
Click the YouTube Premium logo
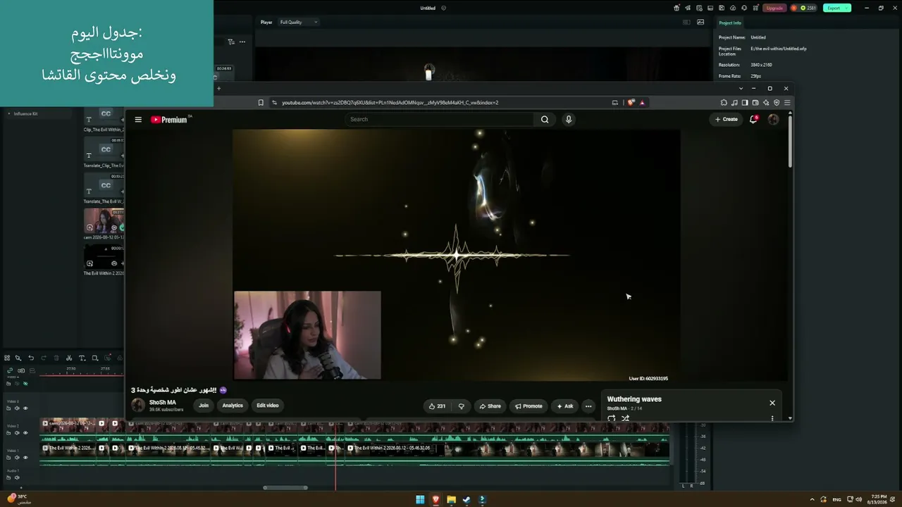coord(171,120)
